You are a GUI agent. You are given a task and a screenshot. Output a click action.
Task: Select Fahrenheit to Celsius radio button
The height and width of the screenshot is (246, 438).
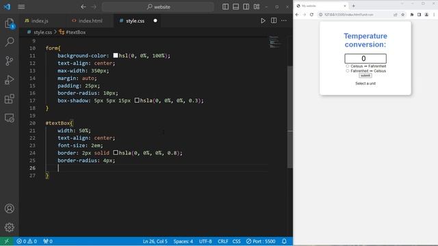pos(348,71)
